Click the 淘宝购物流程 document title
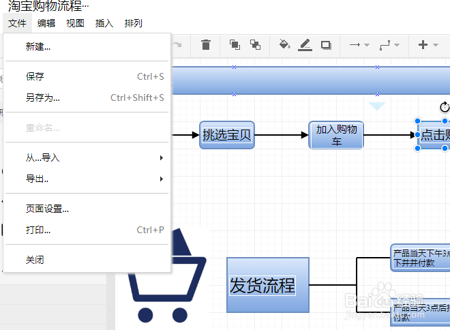The height and width of the screenshot is (330, 450). [48, 5]
